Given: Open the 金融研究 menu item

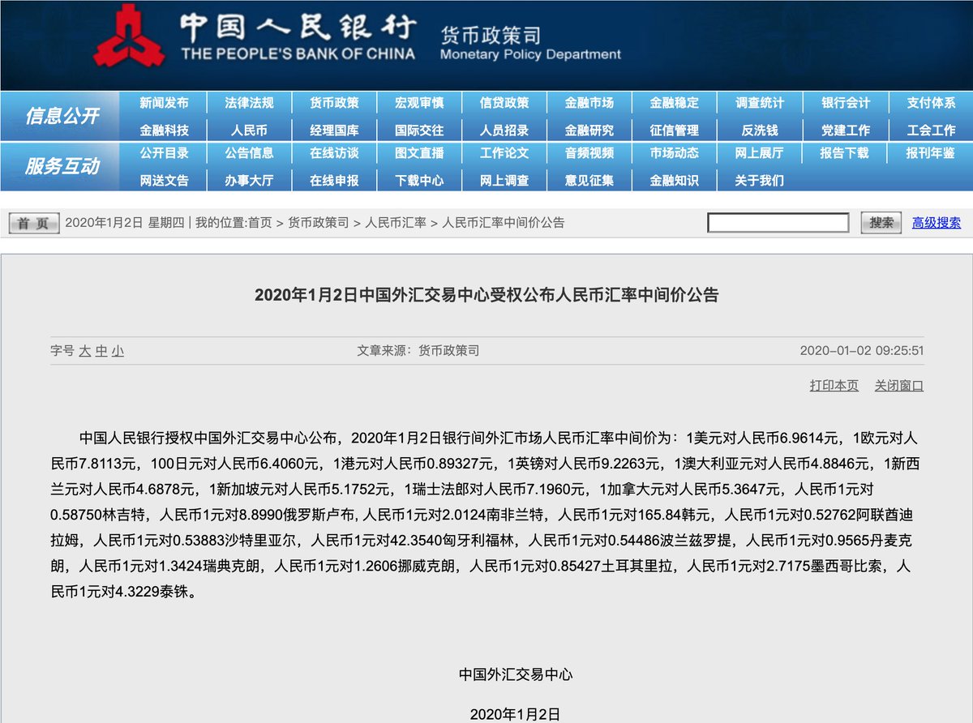Looking at the screenshot, I should [589, 130].
